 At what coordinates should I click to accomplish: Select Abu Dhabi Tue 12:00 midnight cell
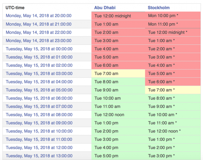point(118,16)
